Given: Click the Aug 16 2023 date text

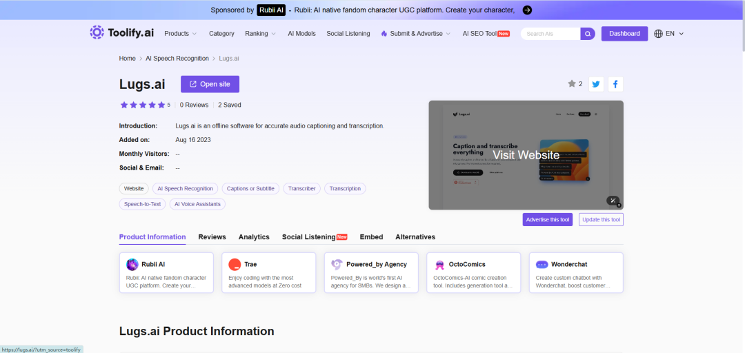Looking at the screenshot, I should click(193, 140).
